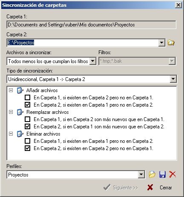
Task: Select the Eliminar archivos group icon
Action: pos(20,134)
